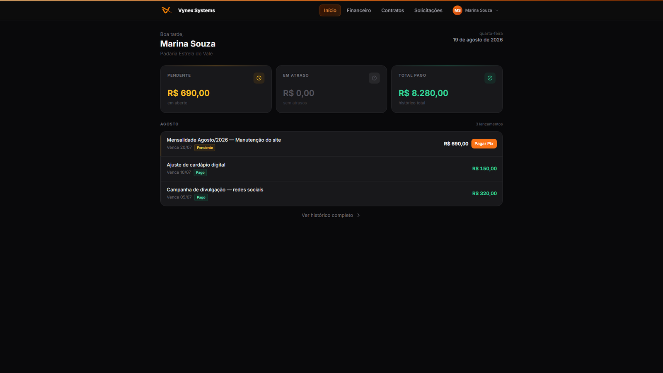This screenshot has width=663, height=373.
Task: Click the sem atrasos caption
Action: pos(295,103)
